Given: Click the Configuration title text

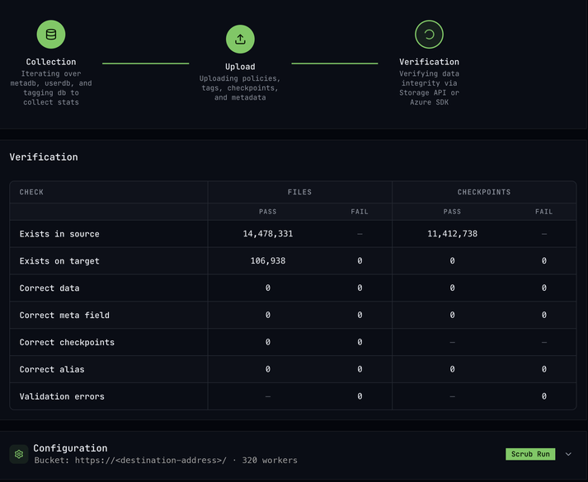Looking at the screenshot, I should pos(70,448).
